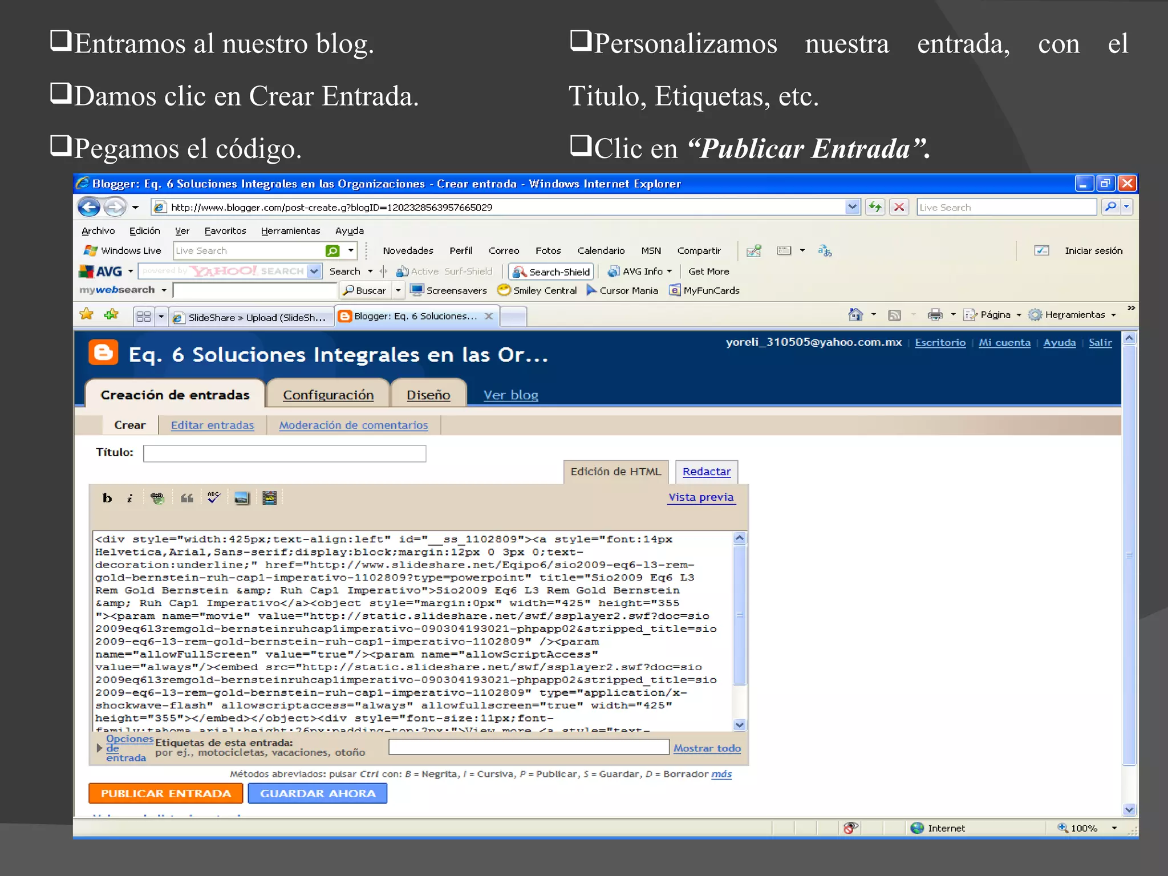Viewport: 1168px width, 876px height.
Task: Click the AVG logo icon
Action: [100, 271]
